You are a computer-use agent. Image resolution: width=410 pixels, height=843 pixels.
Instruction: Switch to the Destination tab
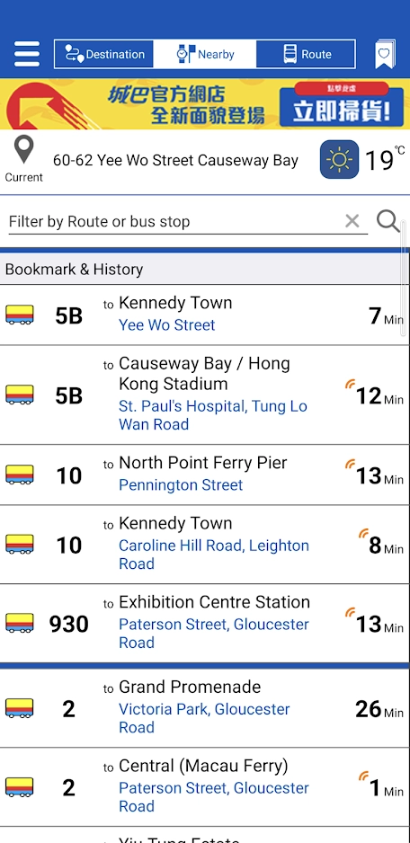[103, 54]
